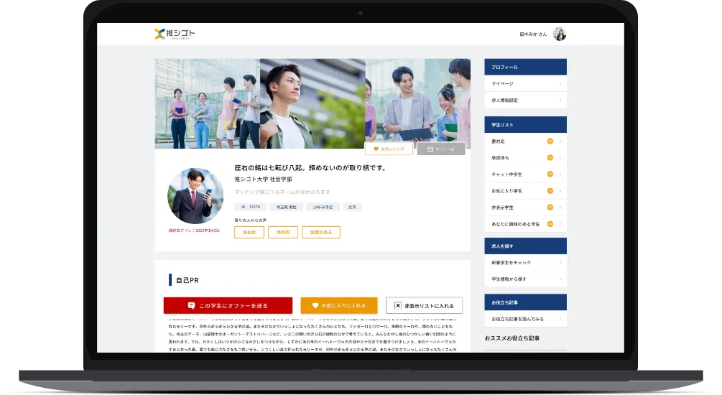Click the orange count badge beside 要対応
The image size is (722, 395).
coord(550,141)
